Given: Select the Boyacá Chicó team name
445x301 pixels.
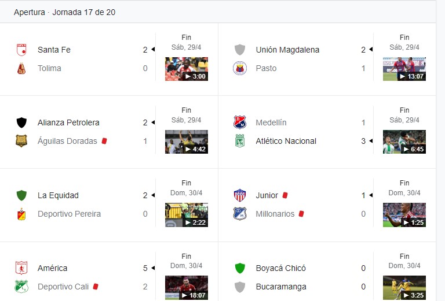Looking at the screenshot, I should 280,268.
